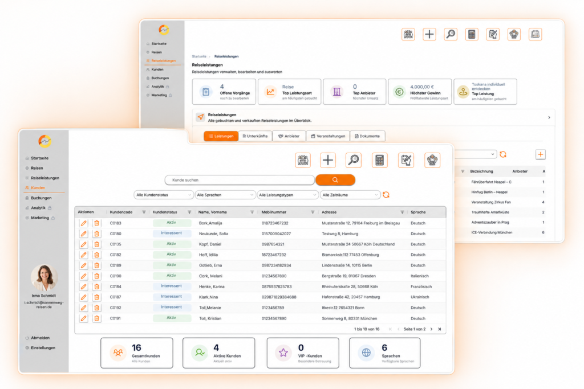Add new Leistung with orange plus button
The width and height of the screenshot is (584, 389).
(x=541, y=154)
